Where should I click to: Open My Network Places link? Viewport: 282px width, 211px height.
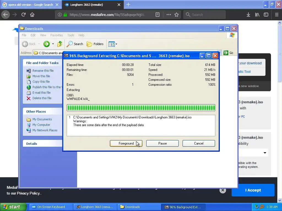tap(45, 130)
